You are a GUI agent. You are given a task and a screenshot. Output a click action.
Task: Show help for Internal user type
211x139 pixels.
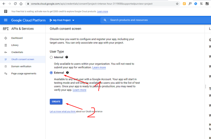[66, 57]
